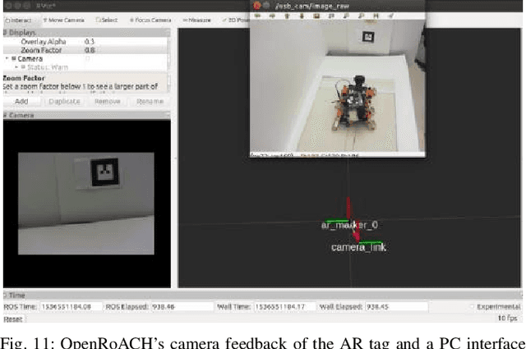Screen dimensions: 526x349
Task: Pick the Measure tool
Action: 197,20
